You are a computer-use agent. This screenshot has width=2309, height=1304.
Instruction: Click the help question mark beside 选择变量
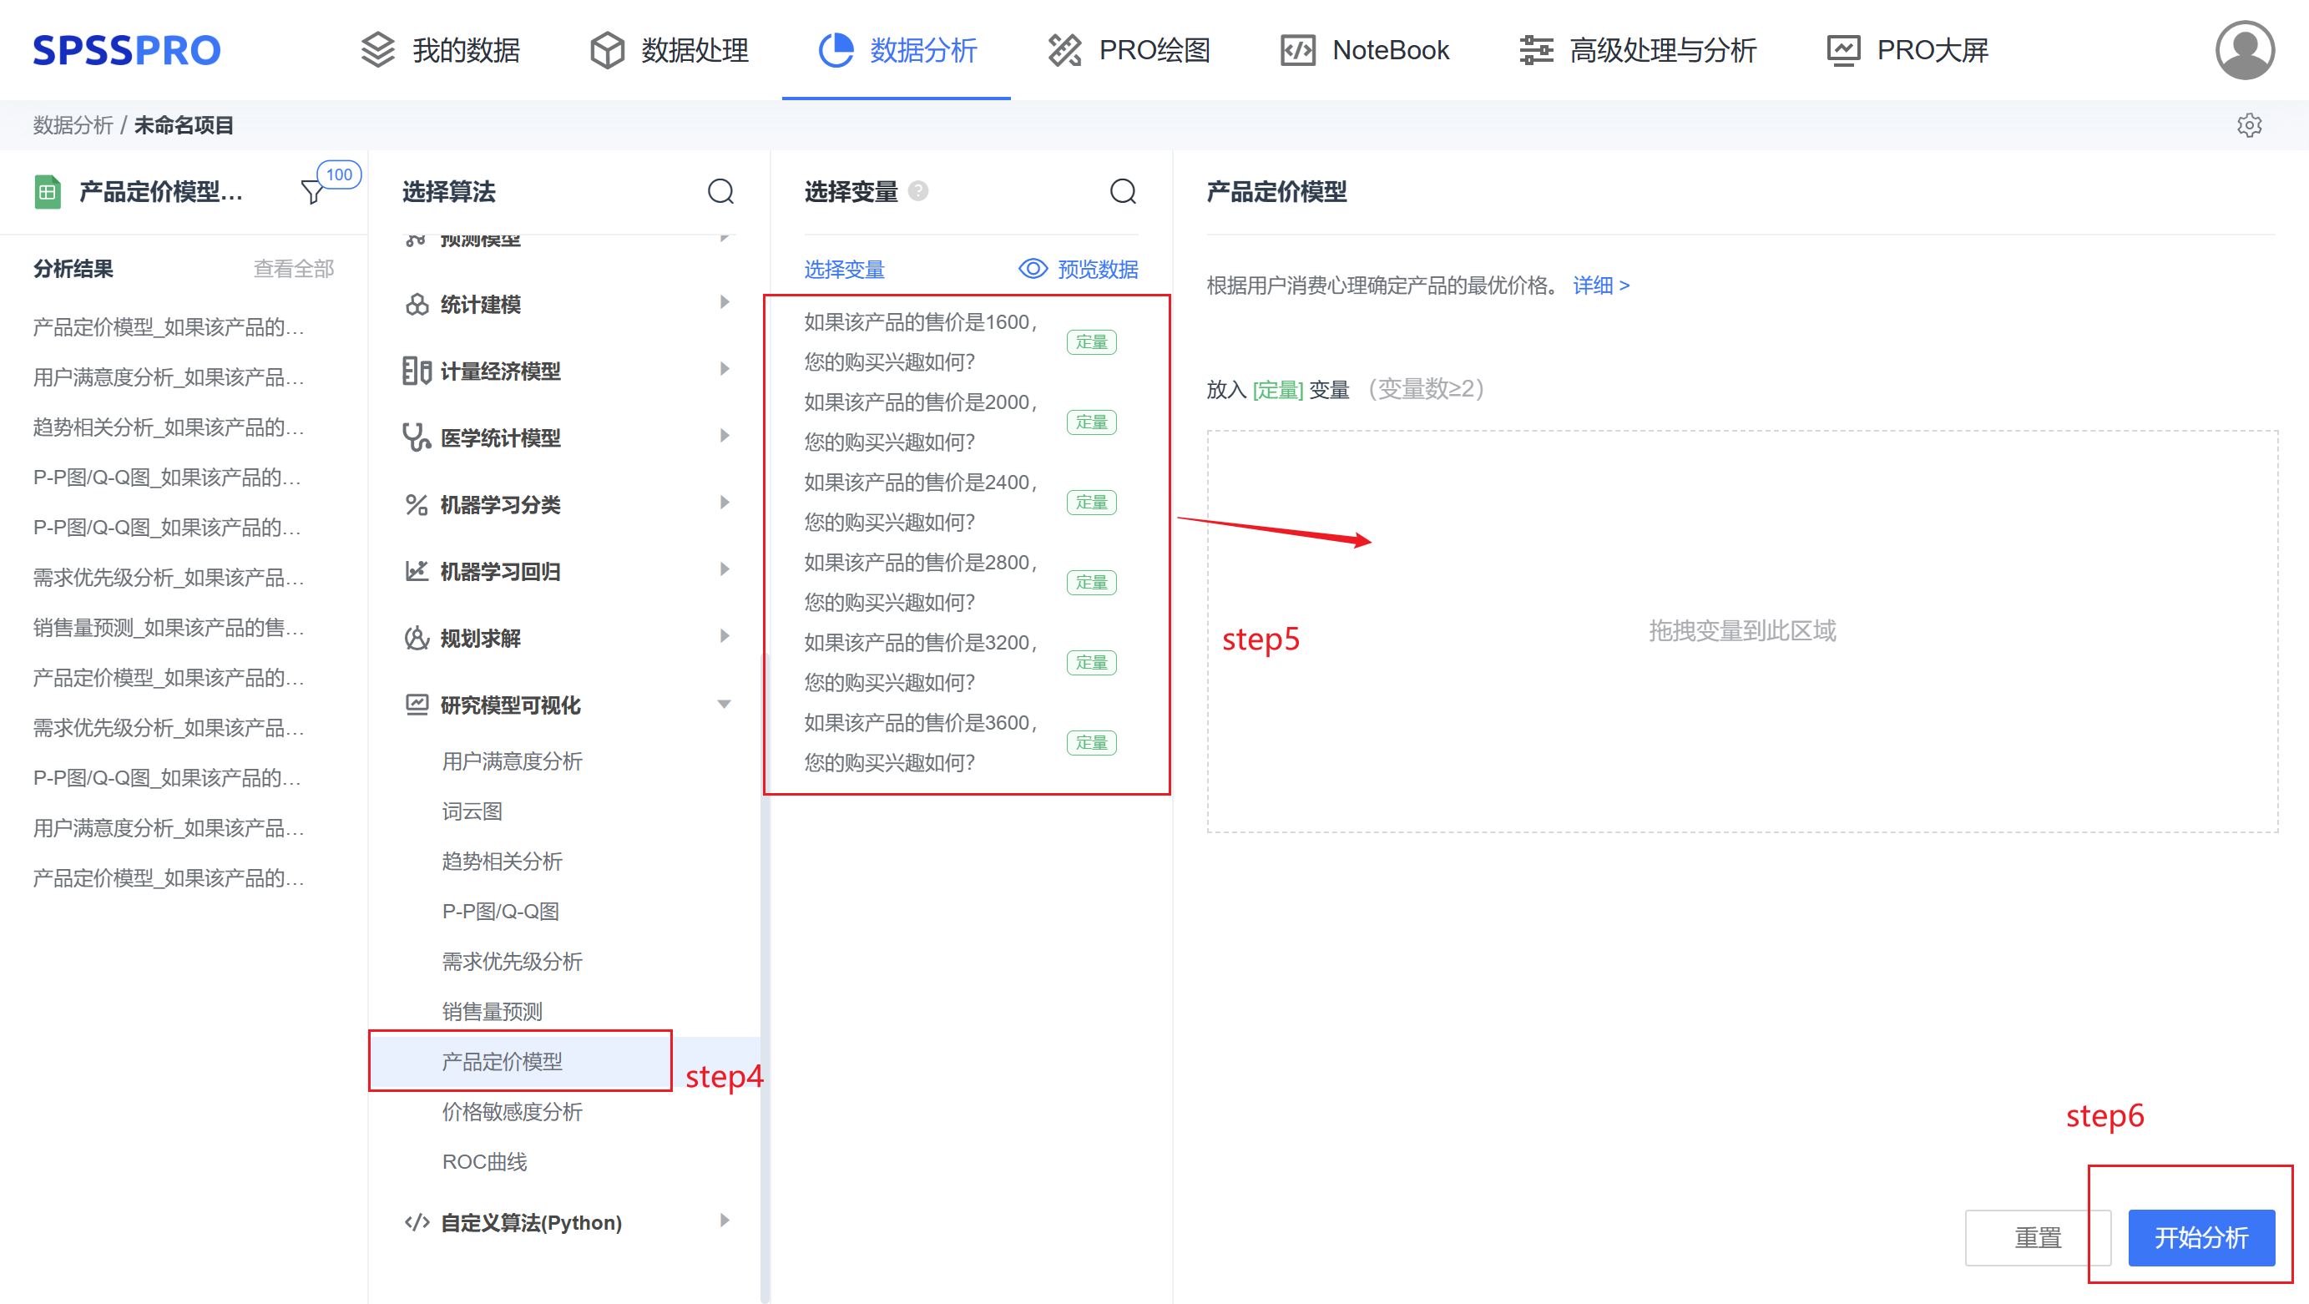(x=918, y=191)
